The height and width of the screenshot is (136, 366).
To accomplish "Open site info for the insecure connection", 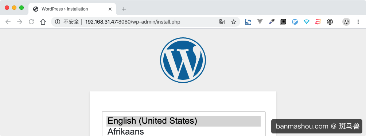I will coord(58,22).
